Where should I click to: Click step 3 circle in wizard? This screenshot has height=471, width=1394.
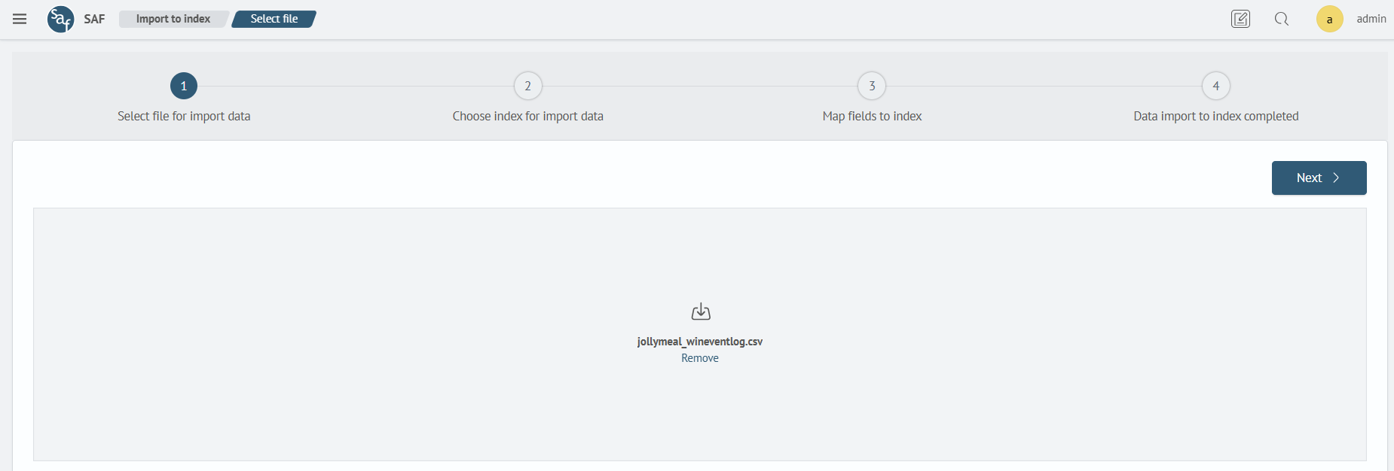click(872, 86)
